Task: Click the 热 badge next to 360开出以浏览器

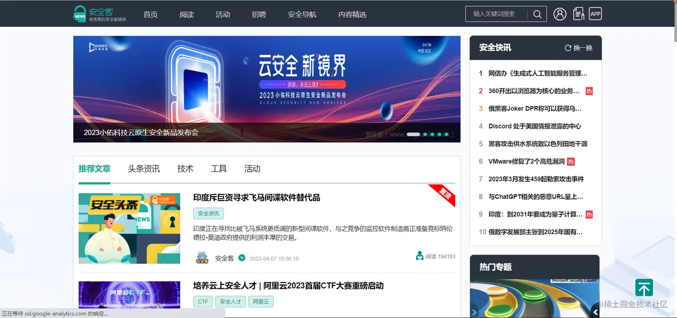Action: [589, 91]
